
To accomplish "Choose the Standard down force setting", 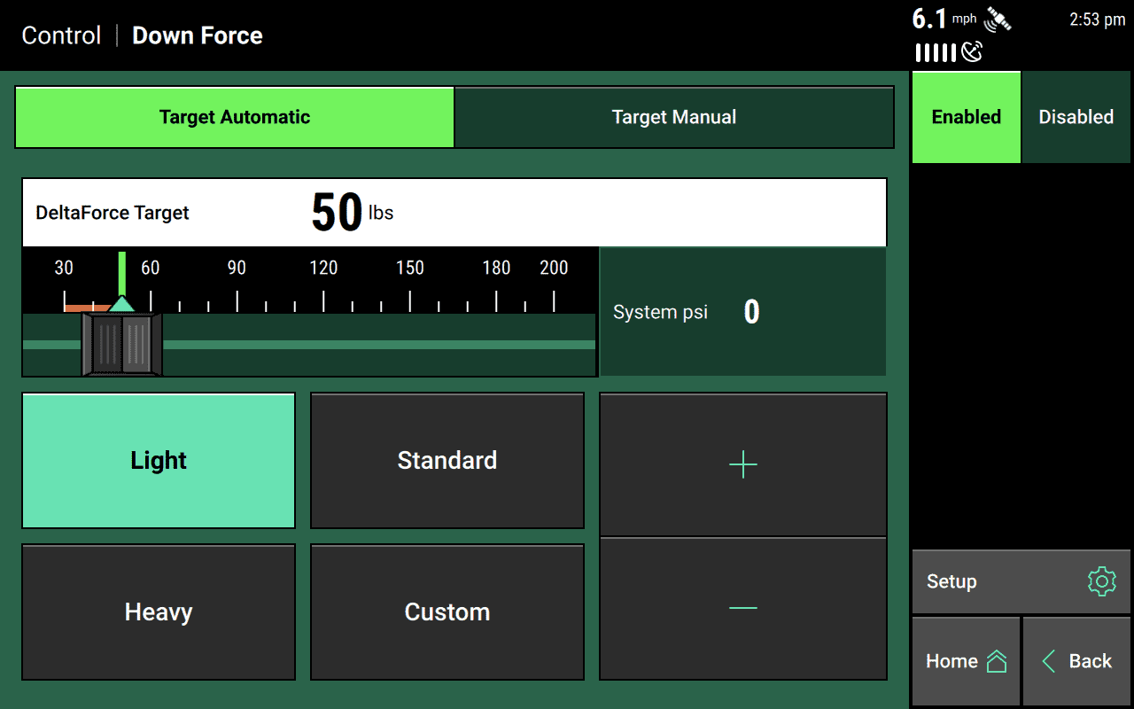I will [x=447, y=460].
